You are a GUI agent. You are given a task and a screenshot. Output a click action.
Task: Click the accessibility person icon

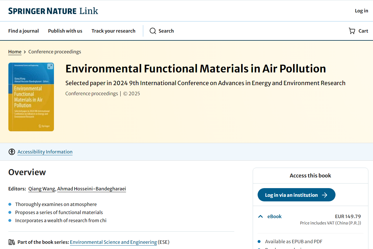click(12, 152)
